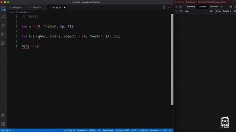Click the script.ts breadcrumb segment

click(23, 12)
